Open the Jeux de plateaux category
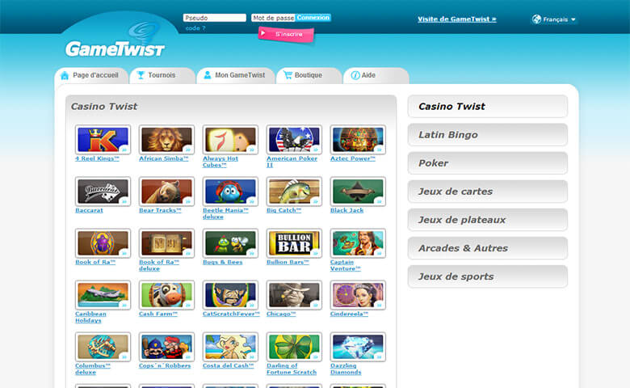 (488, 220)
